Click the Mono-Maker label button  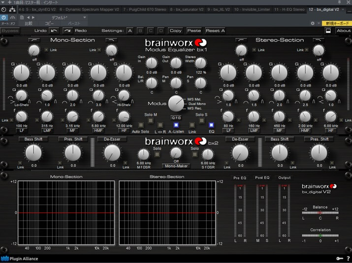click(176, 166)
